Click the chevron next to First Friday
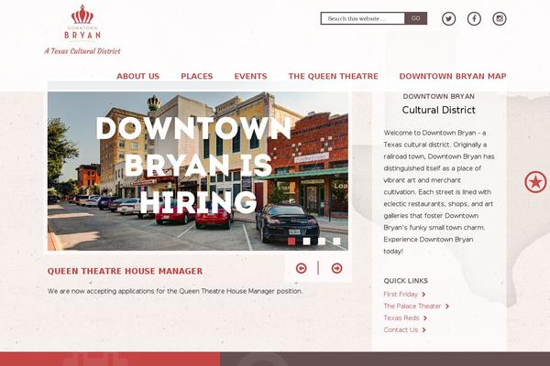Viewport: 550px width, 366px height. pyautogui.click(x=423, y=295)
